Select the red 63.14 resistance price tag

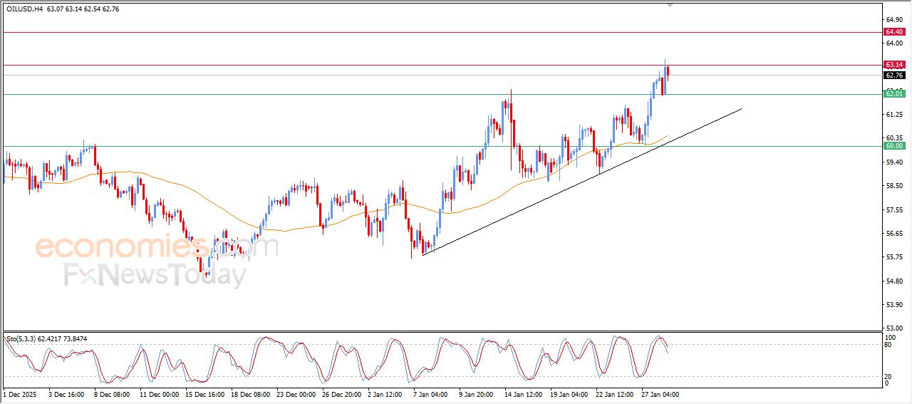894,65
